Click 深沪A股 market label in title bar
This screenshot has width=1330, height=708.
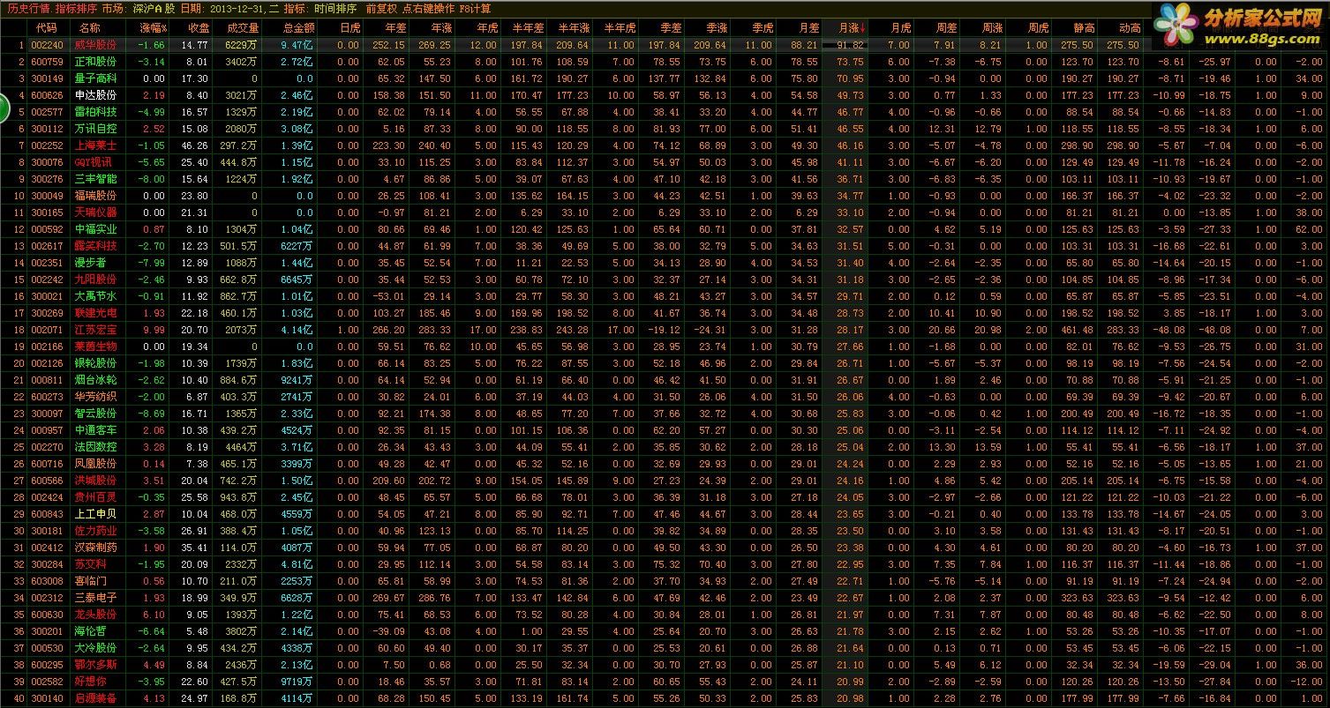click(153, 8)
